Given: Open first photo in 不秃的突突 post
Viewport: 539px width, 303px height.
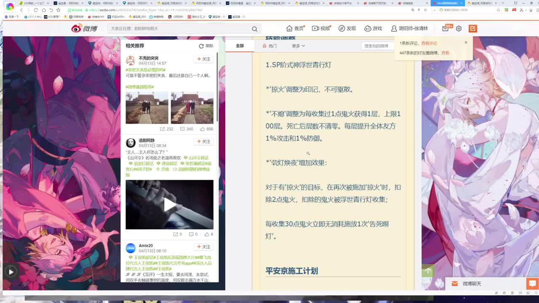Looking at the screenshot, I should point(147,108).
